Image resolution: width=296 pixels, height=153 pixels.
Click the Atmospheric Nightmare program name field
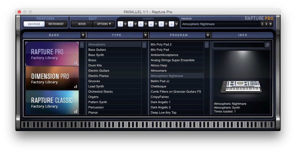[x=221, y=24]
